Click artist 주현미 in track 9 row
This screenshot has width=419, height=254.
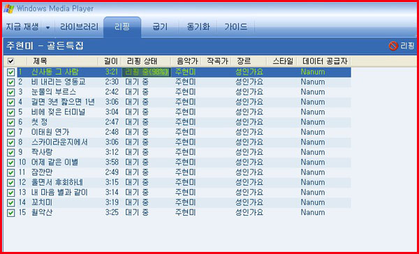click(186, 152)
